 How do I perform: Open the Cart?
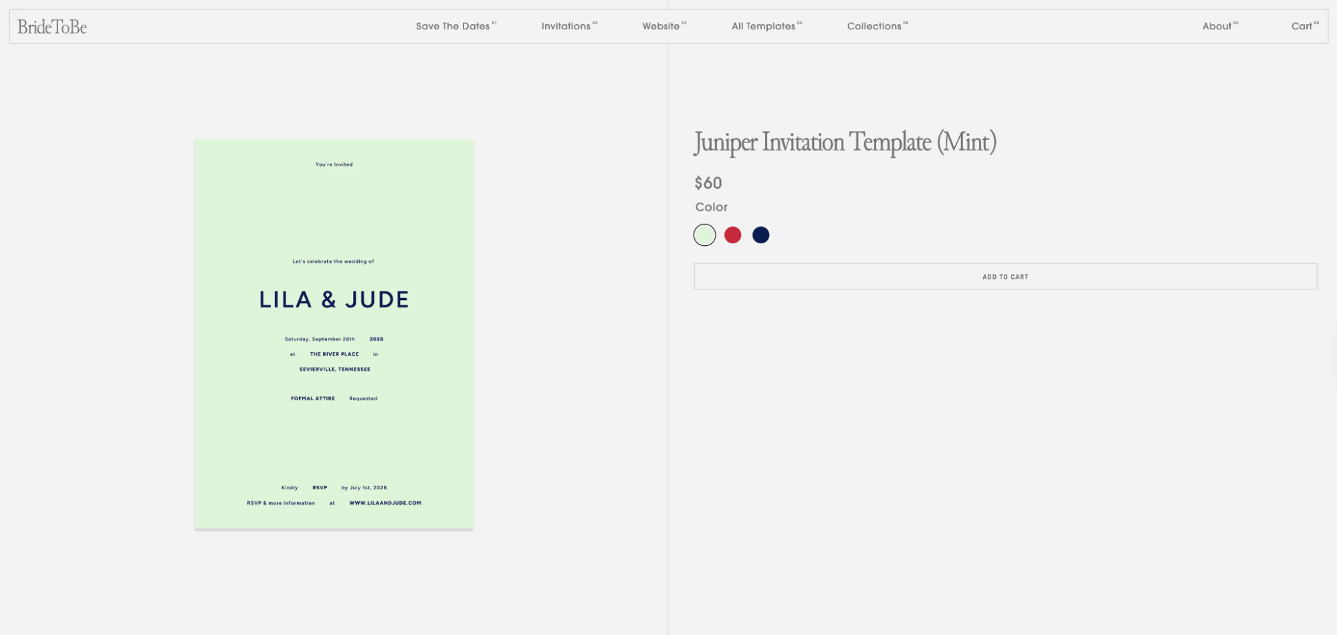(x=1302, y=26)
